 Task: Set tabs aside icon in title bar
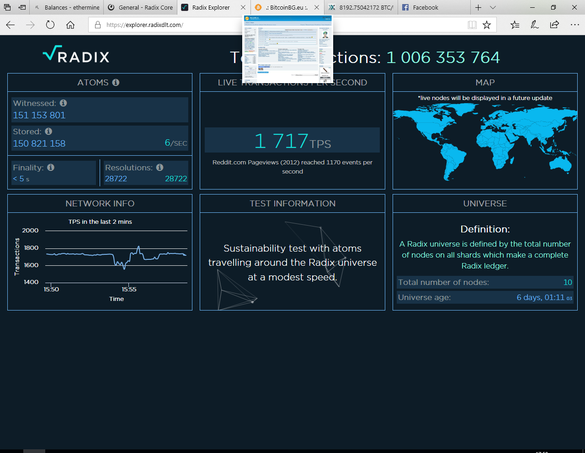pyautogui.click(x=22, y=7)
